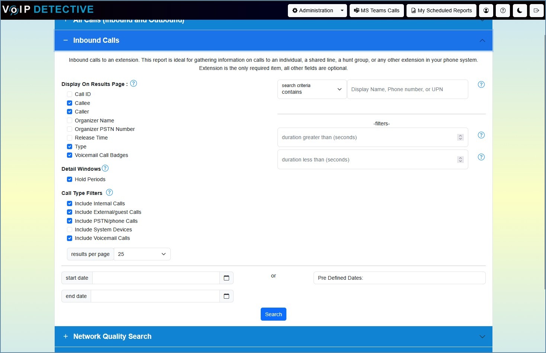Click the Search button
The height and width of the screenshot is (353, 546).
[x=273, y=314]
